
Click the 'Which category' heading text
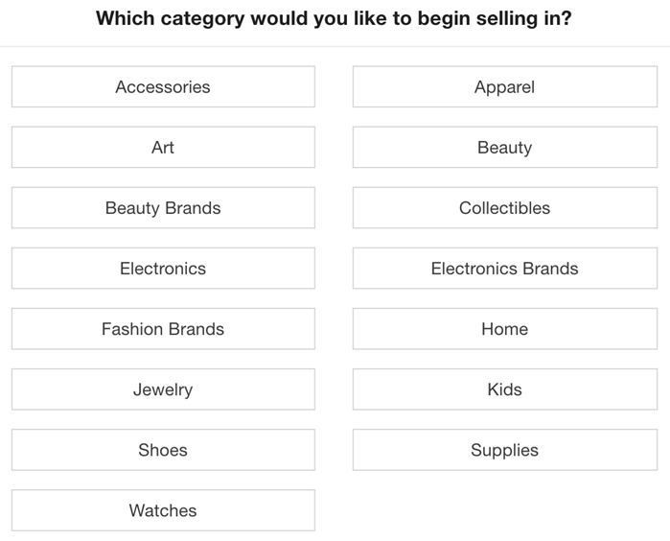(x=334, y=18)
